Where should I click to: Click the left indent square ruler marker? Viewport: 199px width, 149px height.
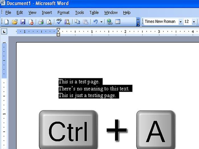tap(58, 35)
